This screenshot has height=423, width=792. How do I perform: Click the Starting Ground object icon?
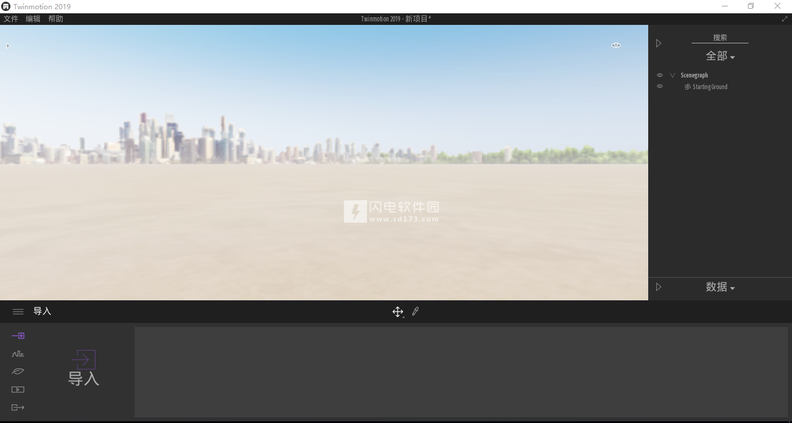(688, 87)
